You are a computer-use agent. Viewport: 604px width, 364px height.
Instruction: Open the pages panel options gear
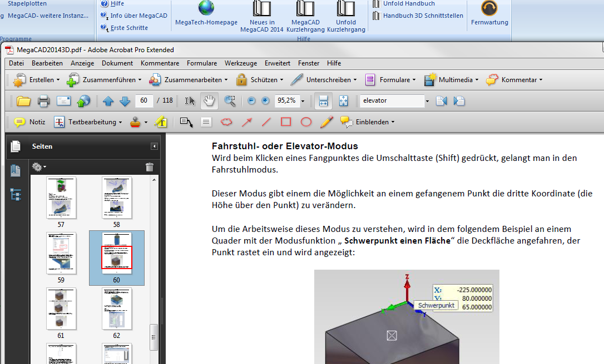click(x=39, y=167)
